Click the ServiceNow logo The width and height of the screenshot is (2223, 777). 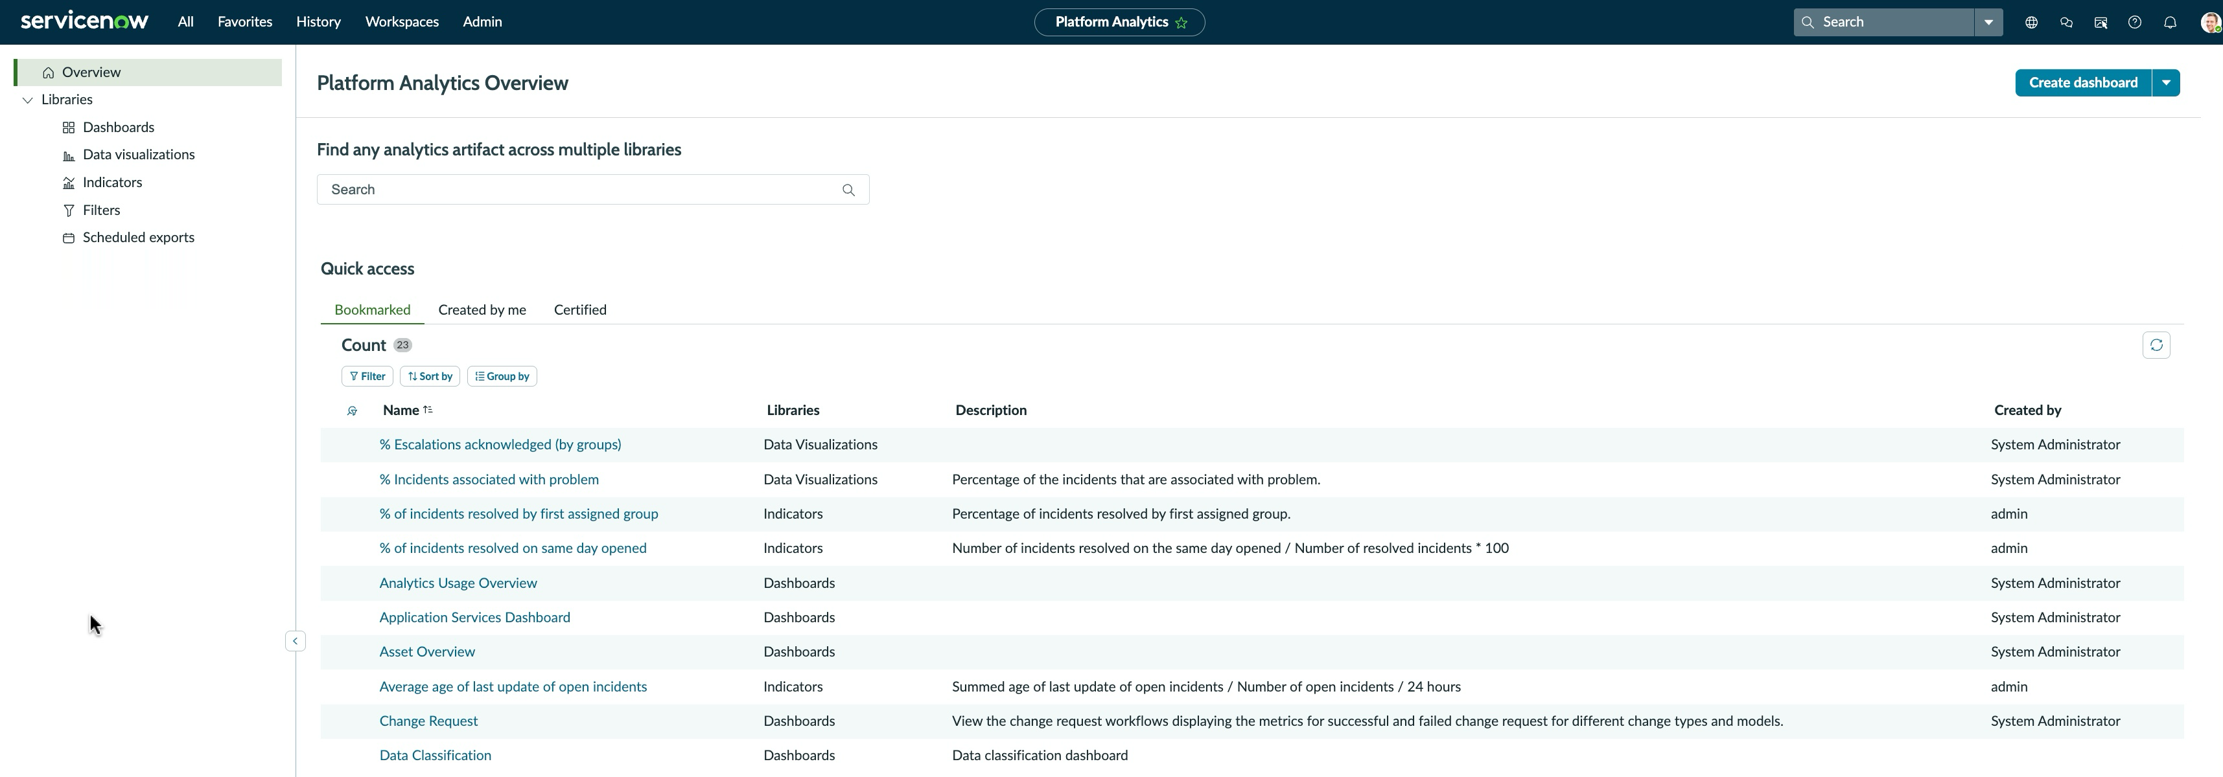(x=84, y=21)
